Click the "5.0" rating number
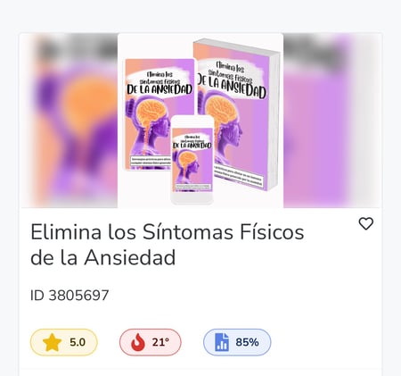 coord(78,342)
